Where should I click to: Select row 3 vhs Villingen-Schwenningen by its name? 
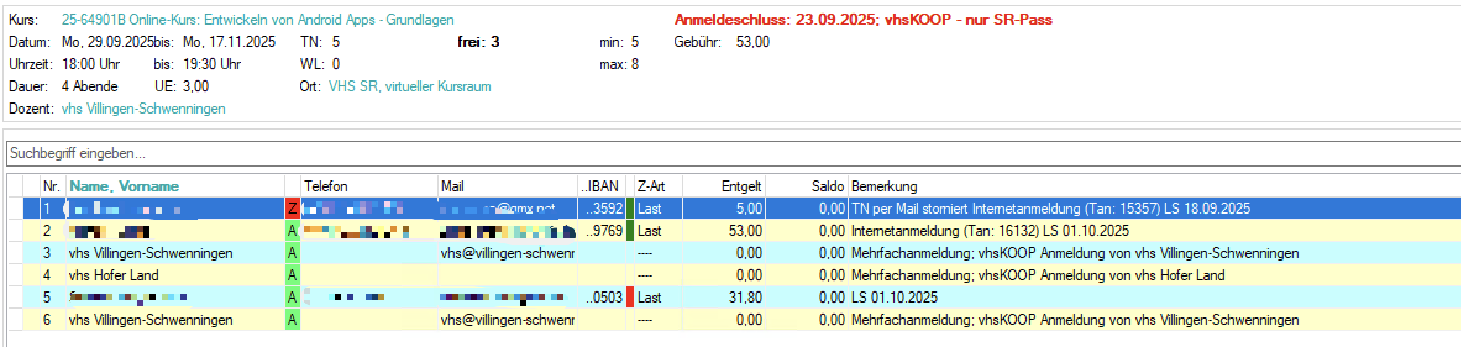click(151, 253)
